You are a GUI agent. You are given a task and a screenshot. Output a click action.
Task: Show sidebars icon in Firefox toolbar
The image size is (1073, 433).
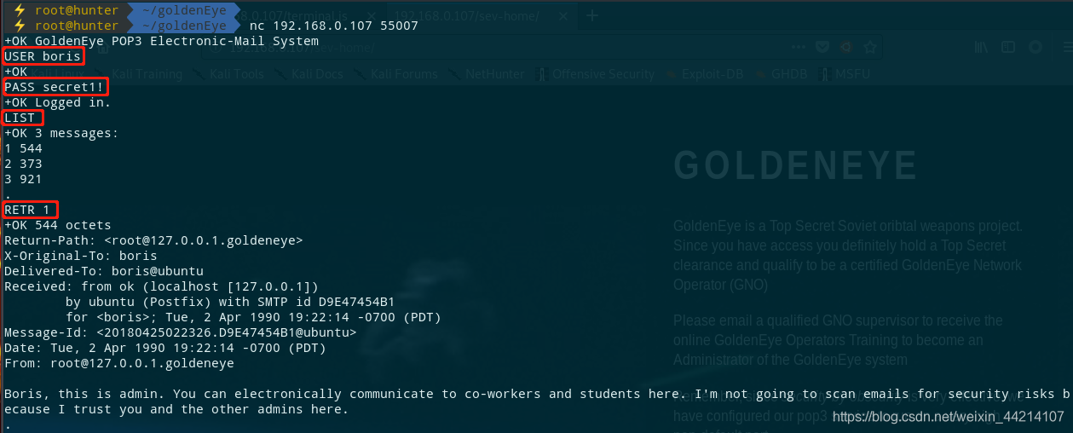tap(1010, 48)
